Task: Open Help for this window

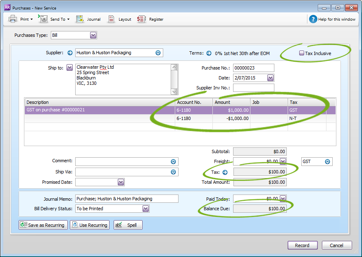Action: tap(313, 19)
